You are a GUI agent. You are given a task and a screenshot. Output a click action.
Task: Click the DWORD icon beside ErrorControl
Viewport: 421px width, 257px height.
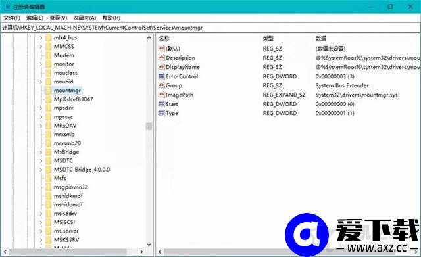click(x=162, y=76)
